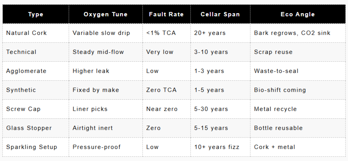Viewport: 348px width, 161px height.
Task: Select the Pressure-proof cell
Action: pyautogui.click(x=97, y=147)
